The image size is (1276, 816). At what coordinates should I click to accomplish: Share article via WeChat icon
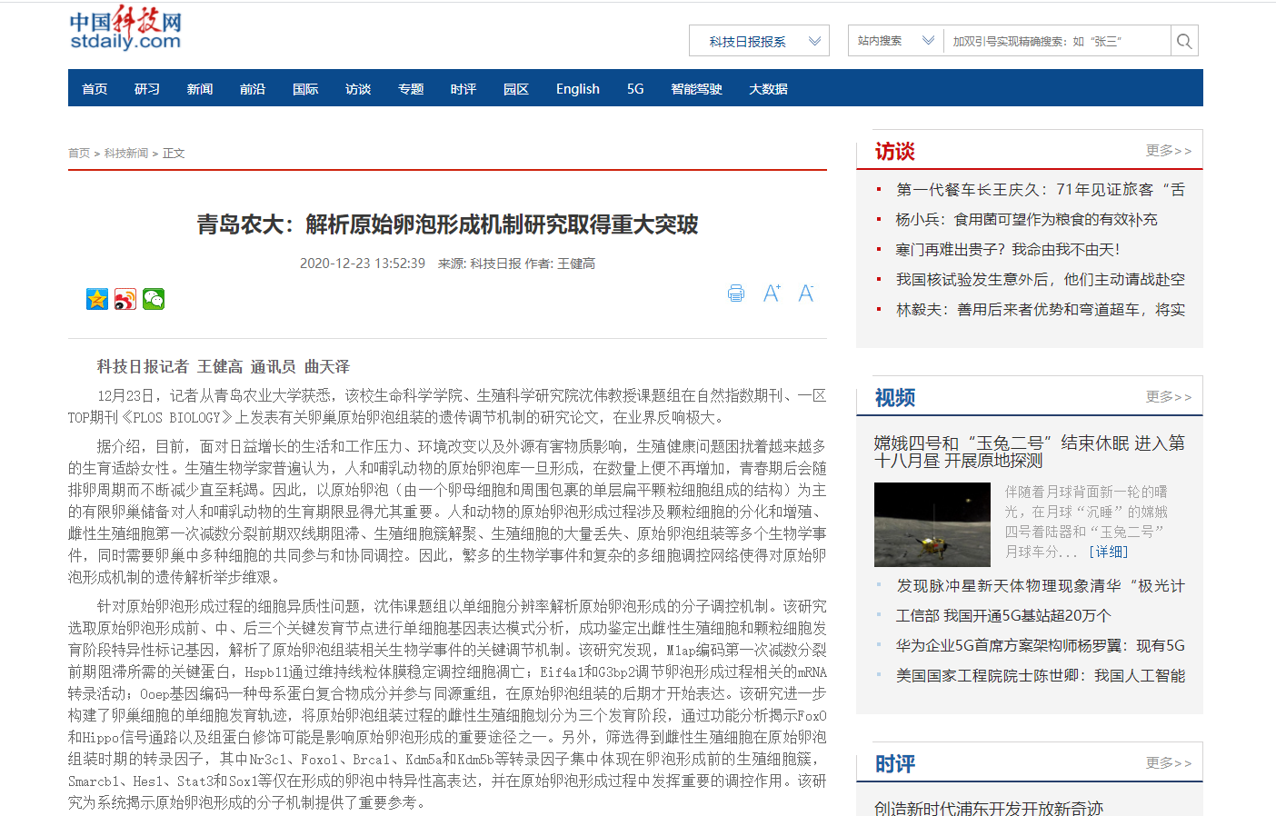(154, 299)
